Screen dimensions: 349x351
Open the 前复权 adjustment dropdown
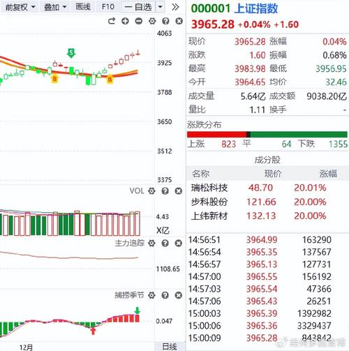20,7
